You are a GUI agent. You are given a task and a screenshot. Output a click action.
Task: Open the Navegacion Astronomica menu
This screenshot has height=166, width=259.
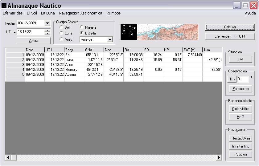tap(80, 13)
